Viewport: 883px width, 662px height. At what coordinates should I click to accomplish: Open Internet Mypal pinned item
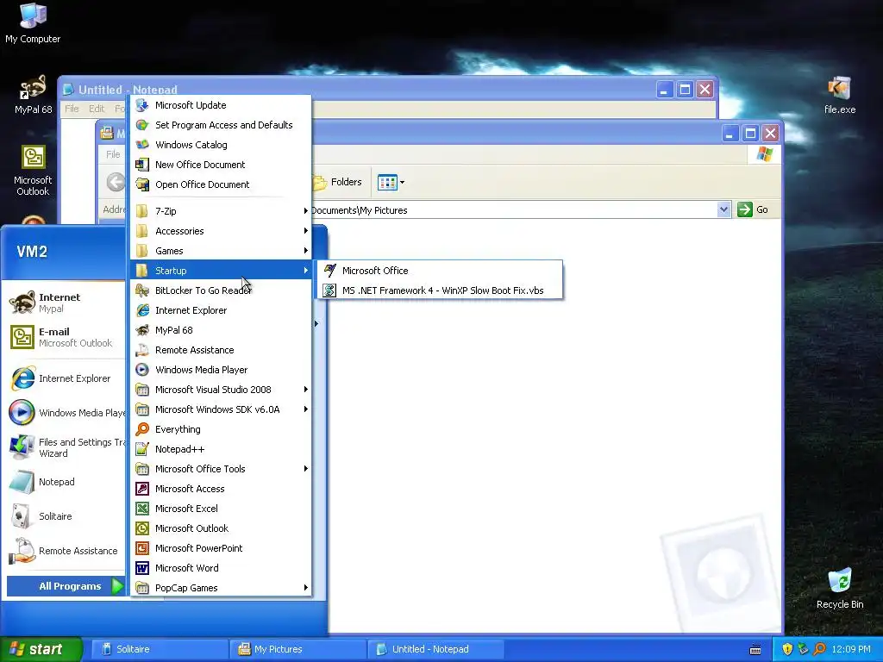click(x=65, y=303)
